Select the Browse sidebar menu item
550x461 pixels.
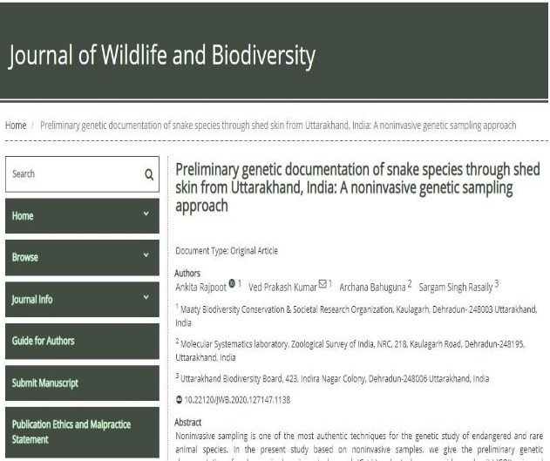point(26,257)
